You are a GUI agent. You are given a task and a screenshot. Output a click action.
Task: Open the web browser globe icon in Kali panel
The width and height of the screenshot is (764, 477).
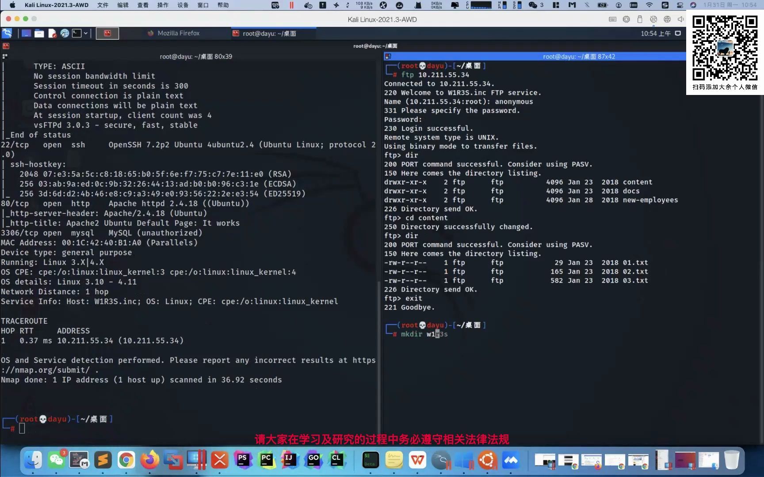pyautogui.click(x=65, y=33)
